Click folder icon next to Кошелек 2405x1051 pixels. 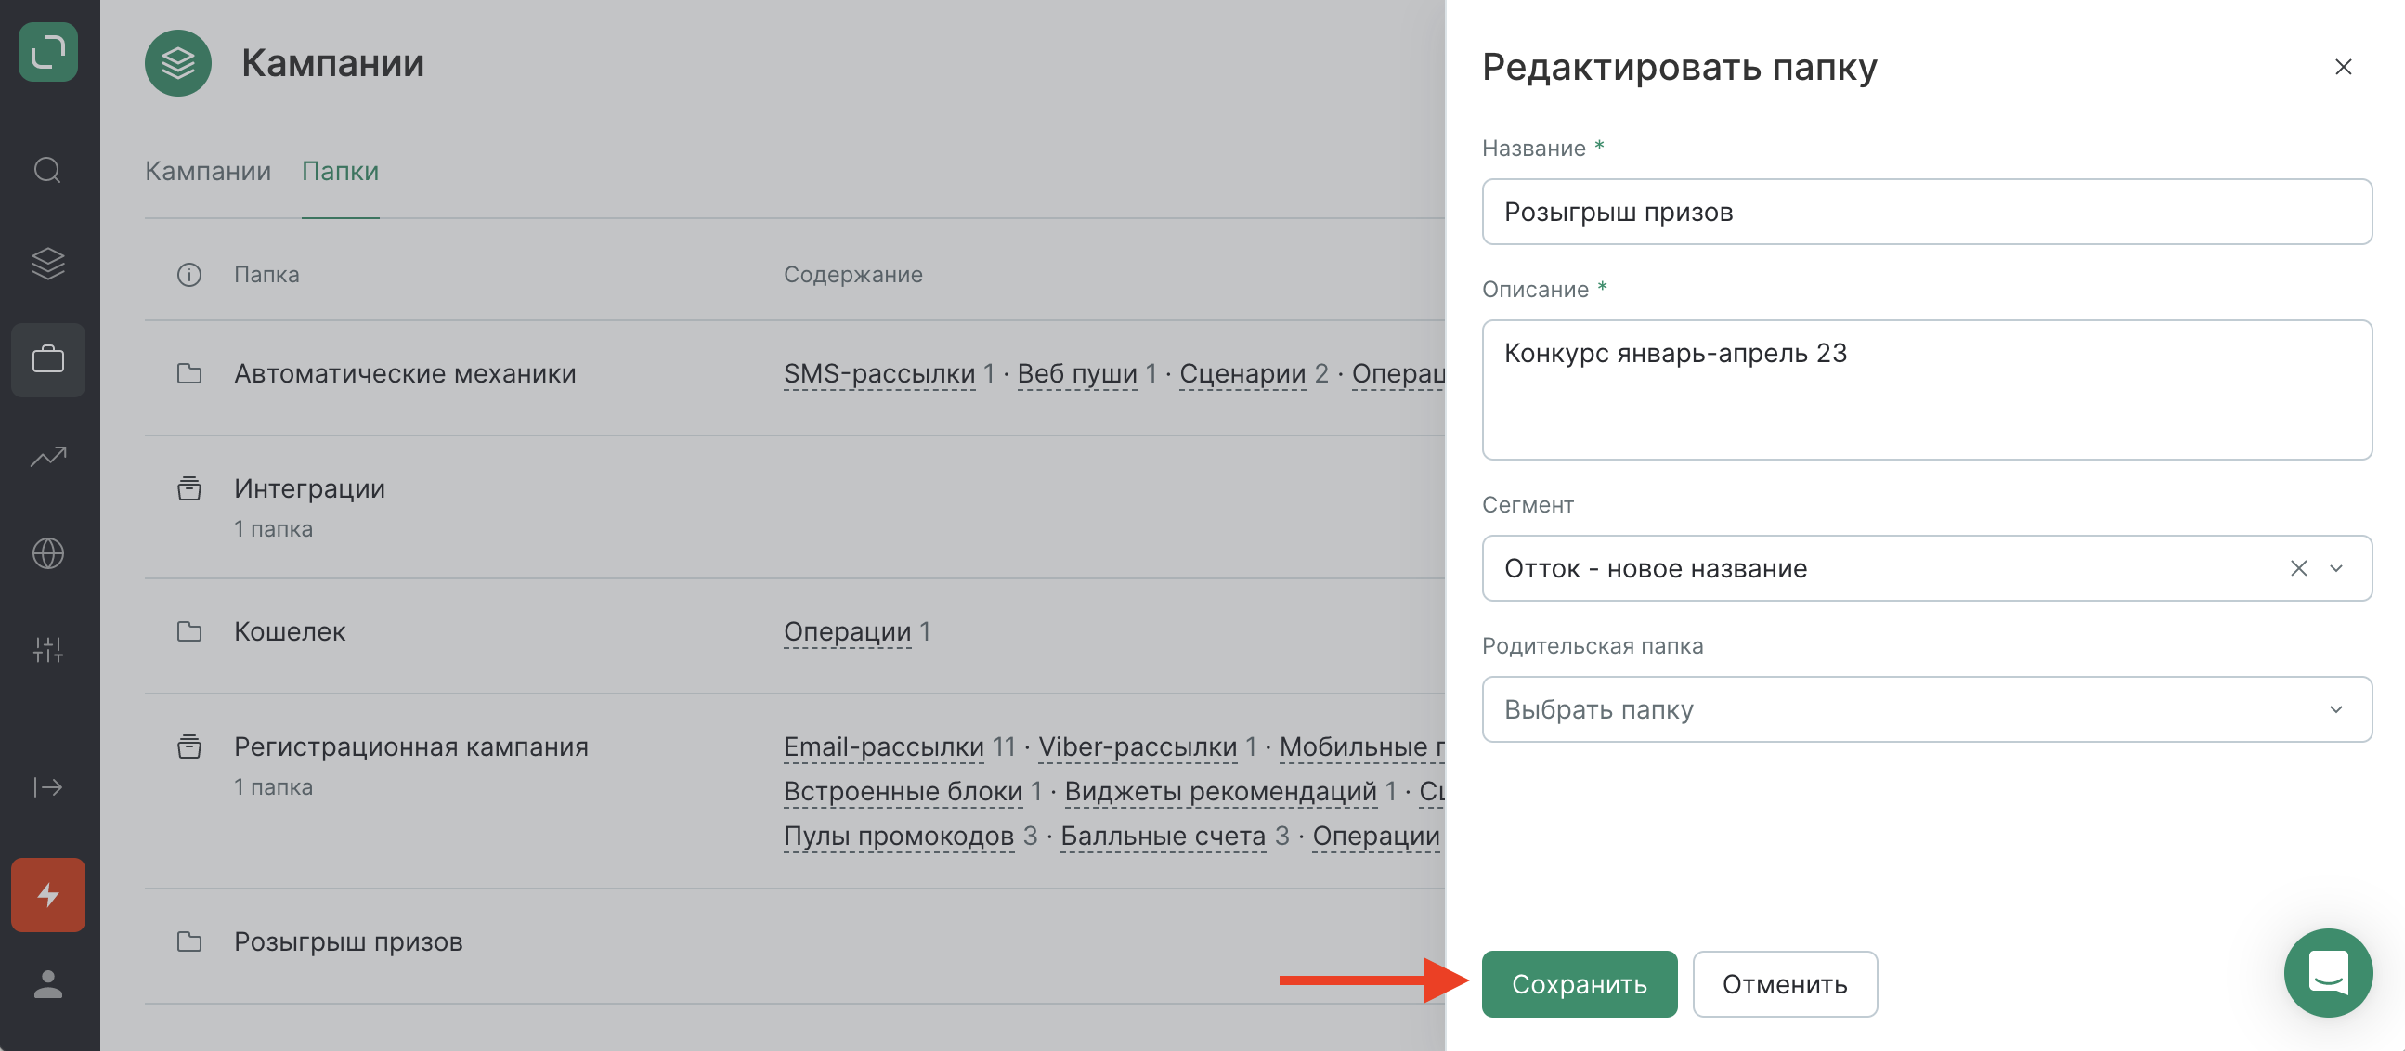click(189, 632)
